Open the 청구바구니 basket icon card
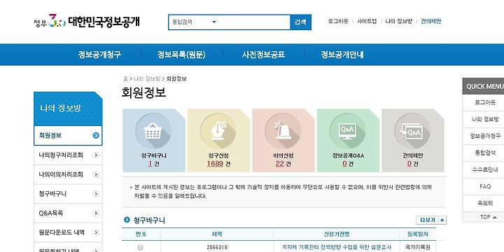This screenshot has height=252, width=504. click(x=153, y=140)
